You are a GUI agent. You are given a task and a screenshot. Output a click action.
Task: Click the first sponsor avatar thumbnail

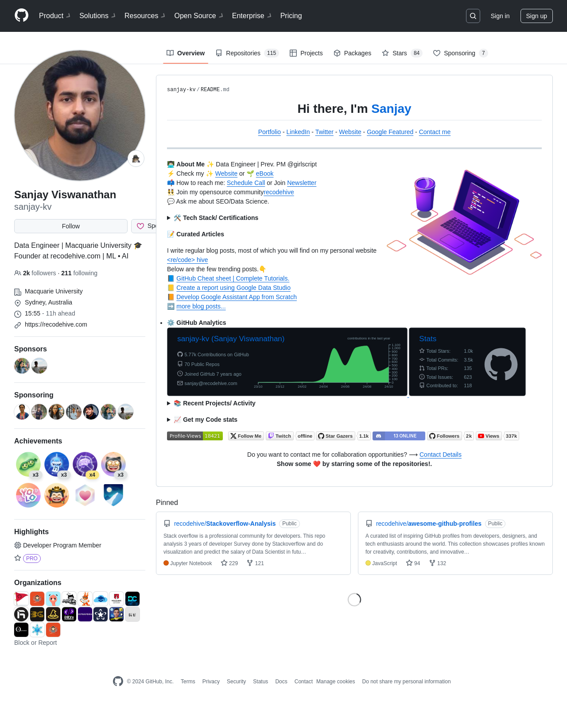[22, 366]
